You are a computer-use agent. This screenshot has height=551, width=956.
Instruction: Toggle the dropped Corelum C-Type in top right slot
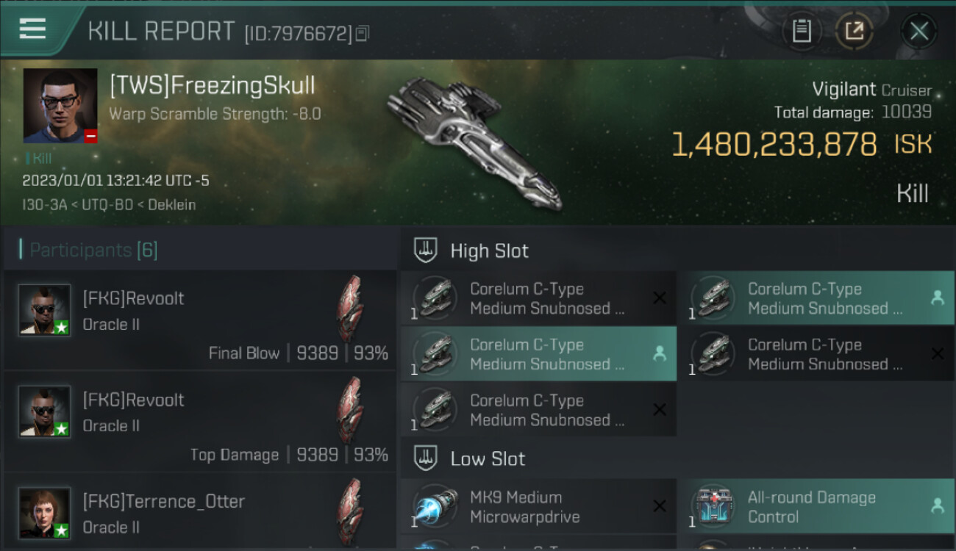(x=816, y=298)
